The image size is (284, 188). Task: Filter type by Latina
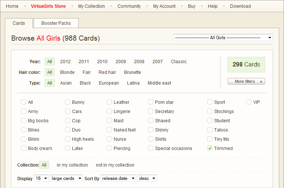(133, 83)
